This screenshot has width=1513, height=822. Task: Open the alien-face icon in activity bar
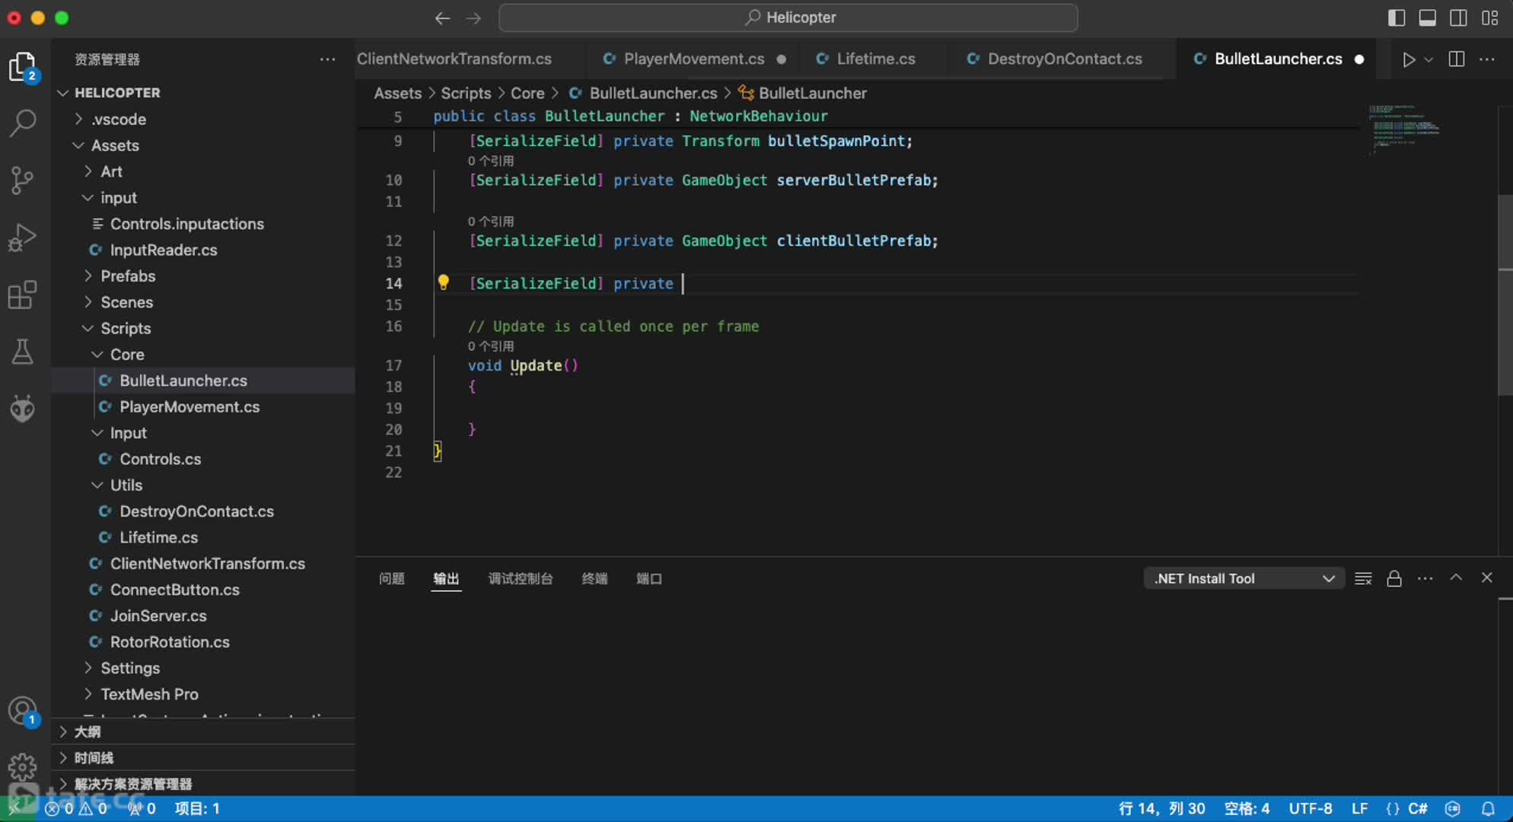[x=22, y=409]
